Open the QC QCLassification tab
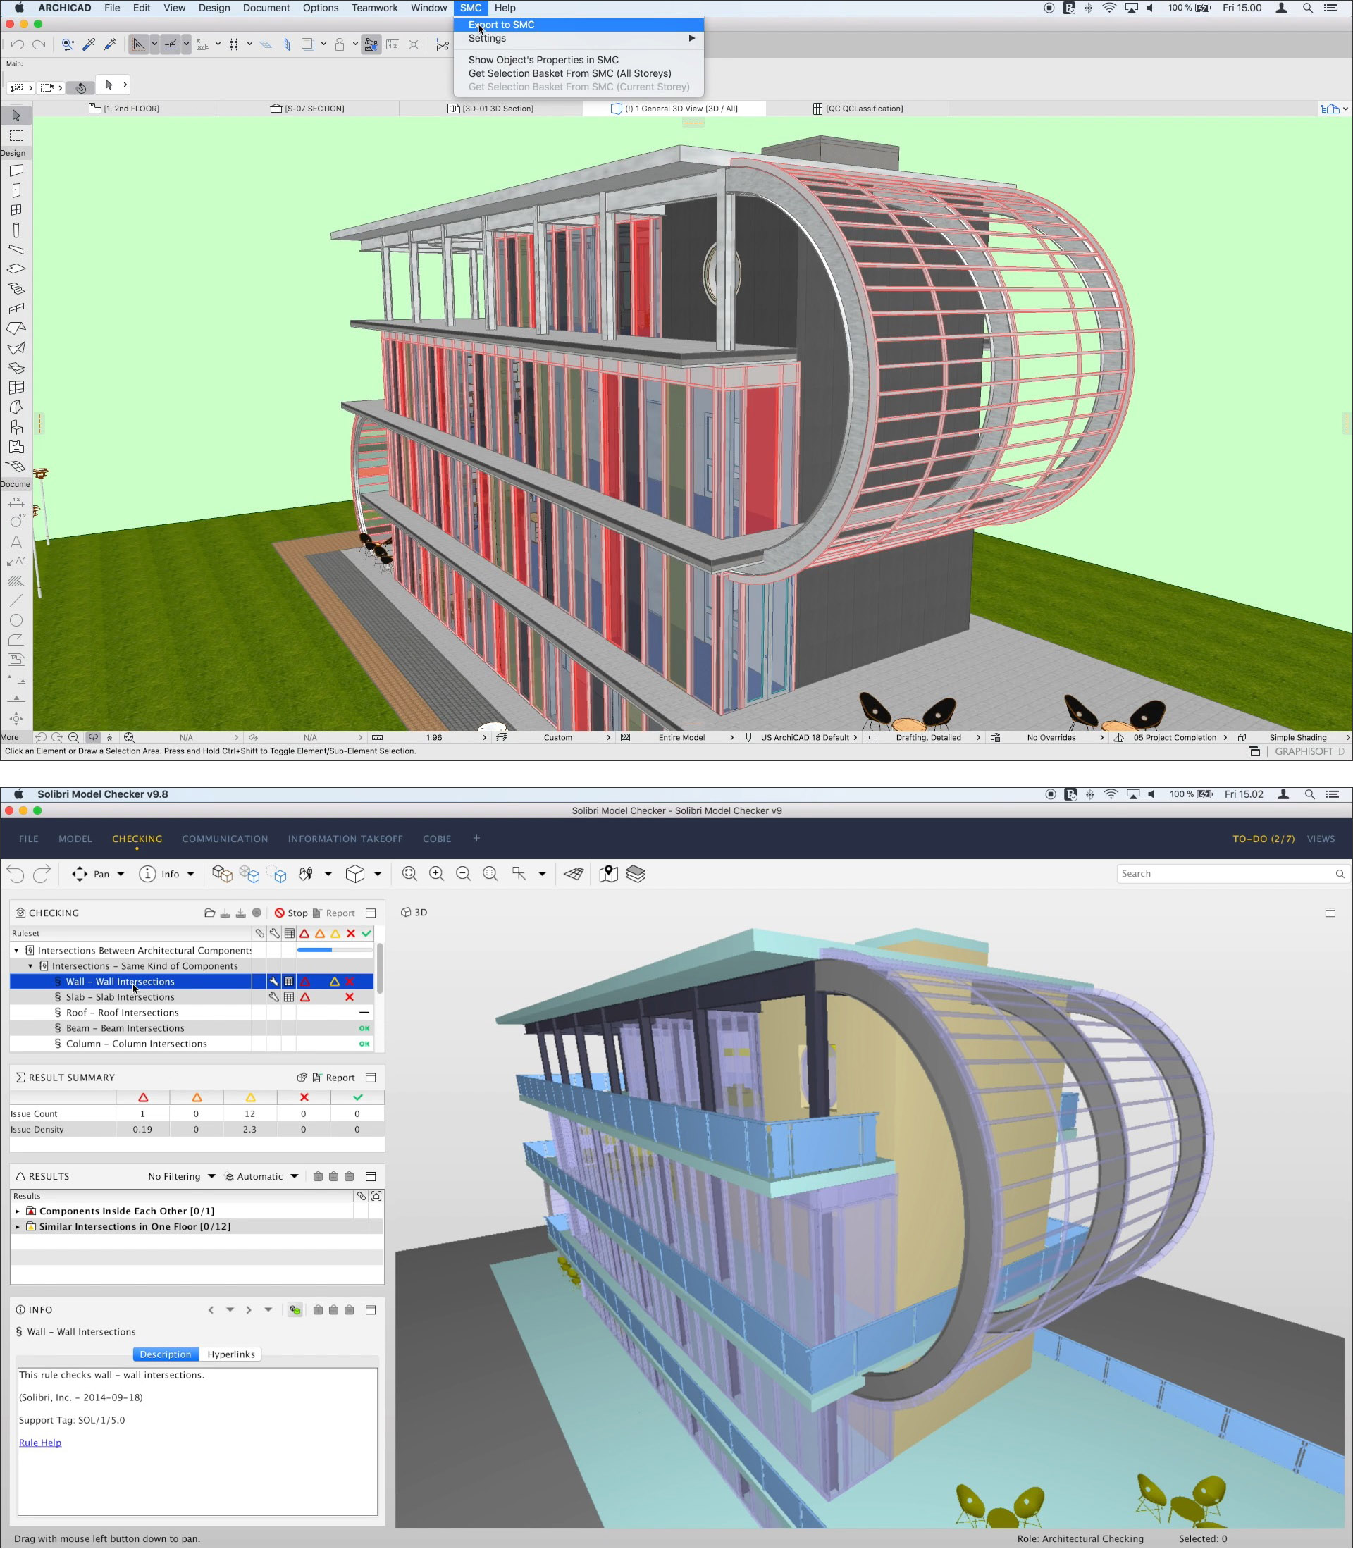Viewport: 1353px width, 1549px height. (858, 109)
